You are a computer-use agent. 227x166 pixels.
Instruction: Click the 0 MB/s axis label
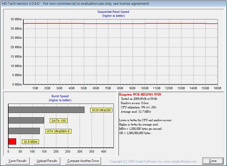coord(17,84)
